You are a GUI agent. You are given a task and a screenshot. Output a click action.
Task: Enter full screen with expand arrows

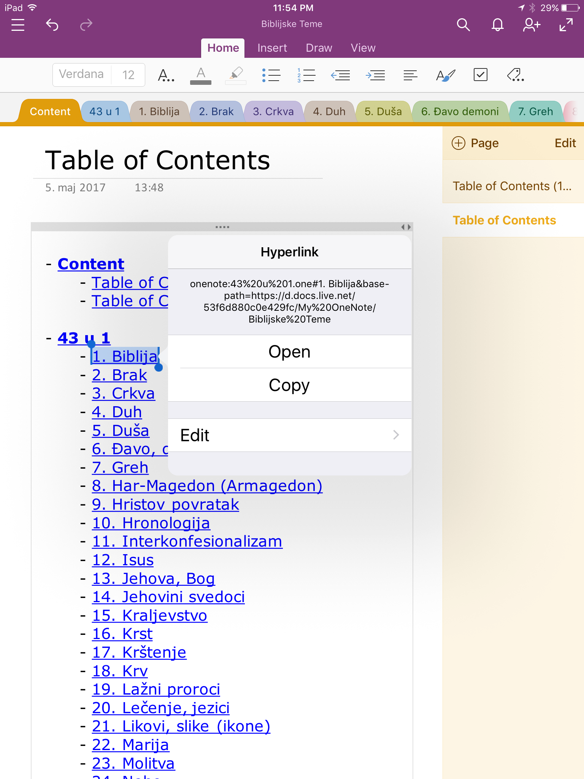(x=566, y=25)
